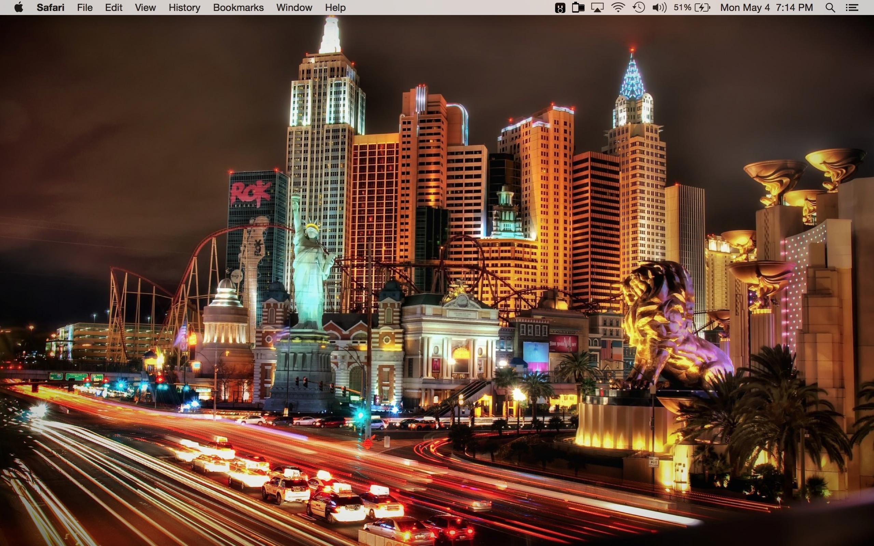Screen dimensions: 874x546
Task: Open the Bookmarks menu
Action: (238, 8)
